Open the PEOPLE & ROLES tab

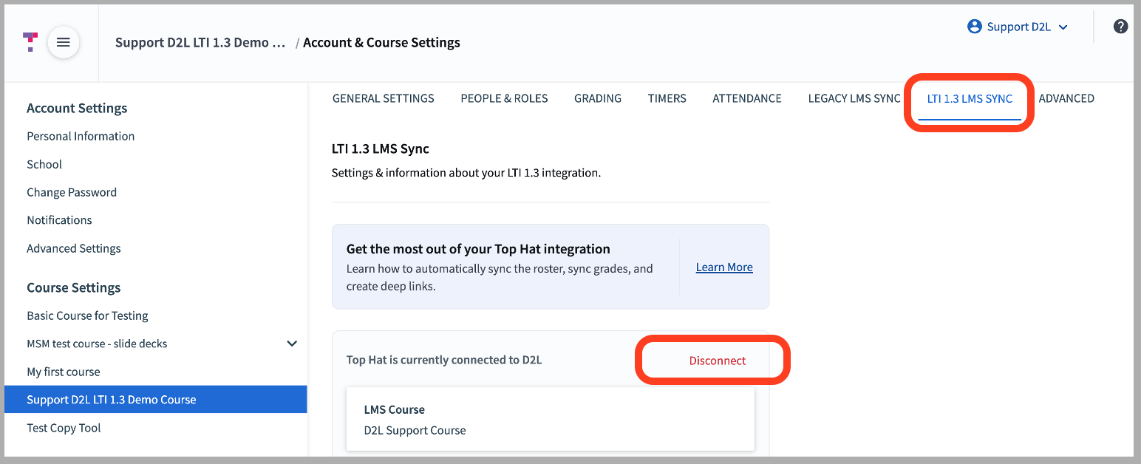504,98
